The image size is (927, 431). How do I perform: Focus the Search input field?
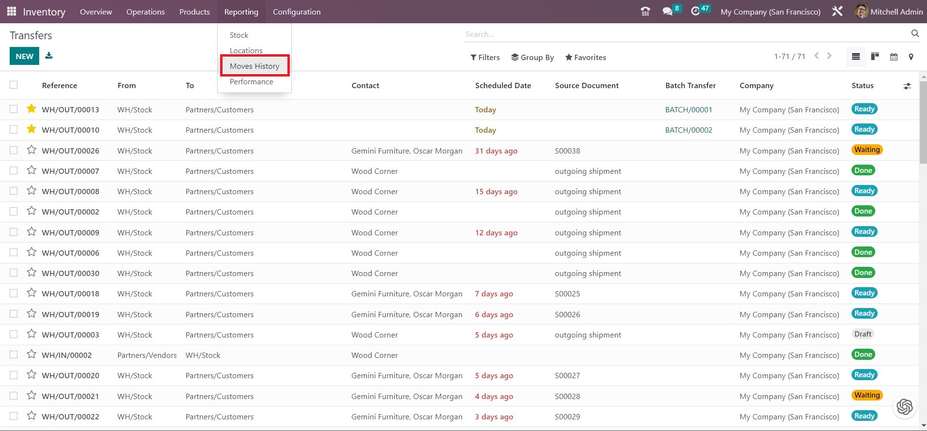687,34
